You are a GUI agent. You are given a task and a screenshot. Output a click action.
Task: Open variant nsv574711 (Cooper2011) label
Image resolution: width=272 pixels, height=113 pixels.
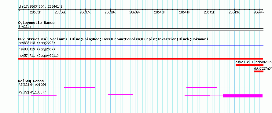tap(39, 56)
